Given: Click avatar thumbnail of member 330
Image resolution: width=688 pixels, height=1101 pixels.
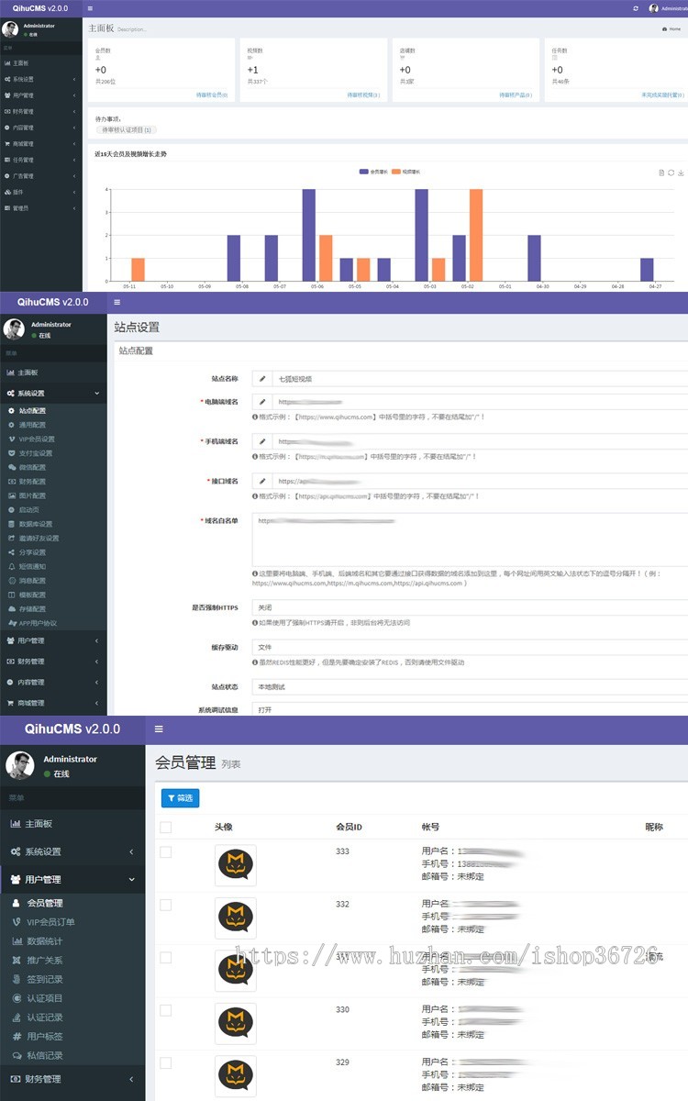Looking at the screenshot, I should (236, 1024).
